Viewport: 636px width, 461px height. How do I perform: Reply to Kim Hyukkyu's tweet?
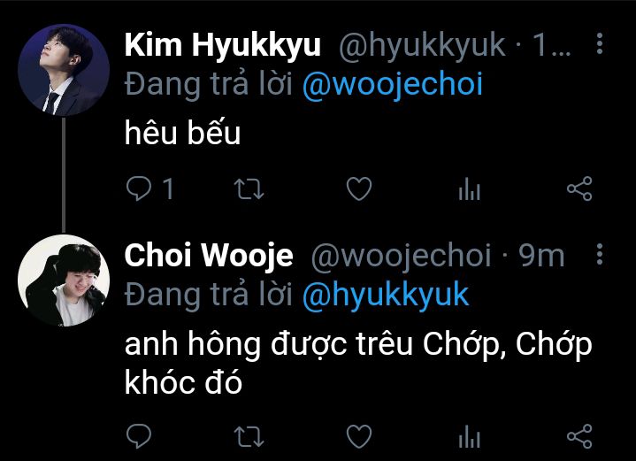tap(139, 188)
